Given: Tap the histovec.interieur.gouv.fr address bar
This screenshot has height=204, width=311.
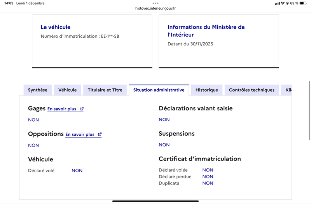Looking at the screenshot, I should (x=155, y=8).
